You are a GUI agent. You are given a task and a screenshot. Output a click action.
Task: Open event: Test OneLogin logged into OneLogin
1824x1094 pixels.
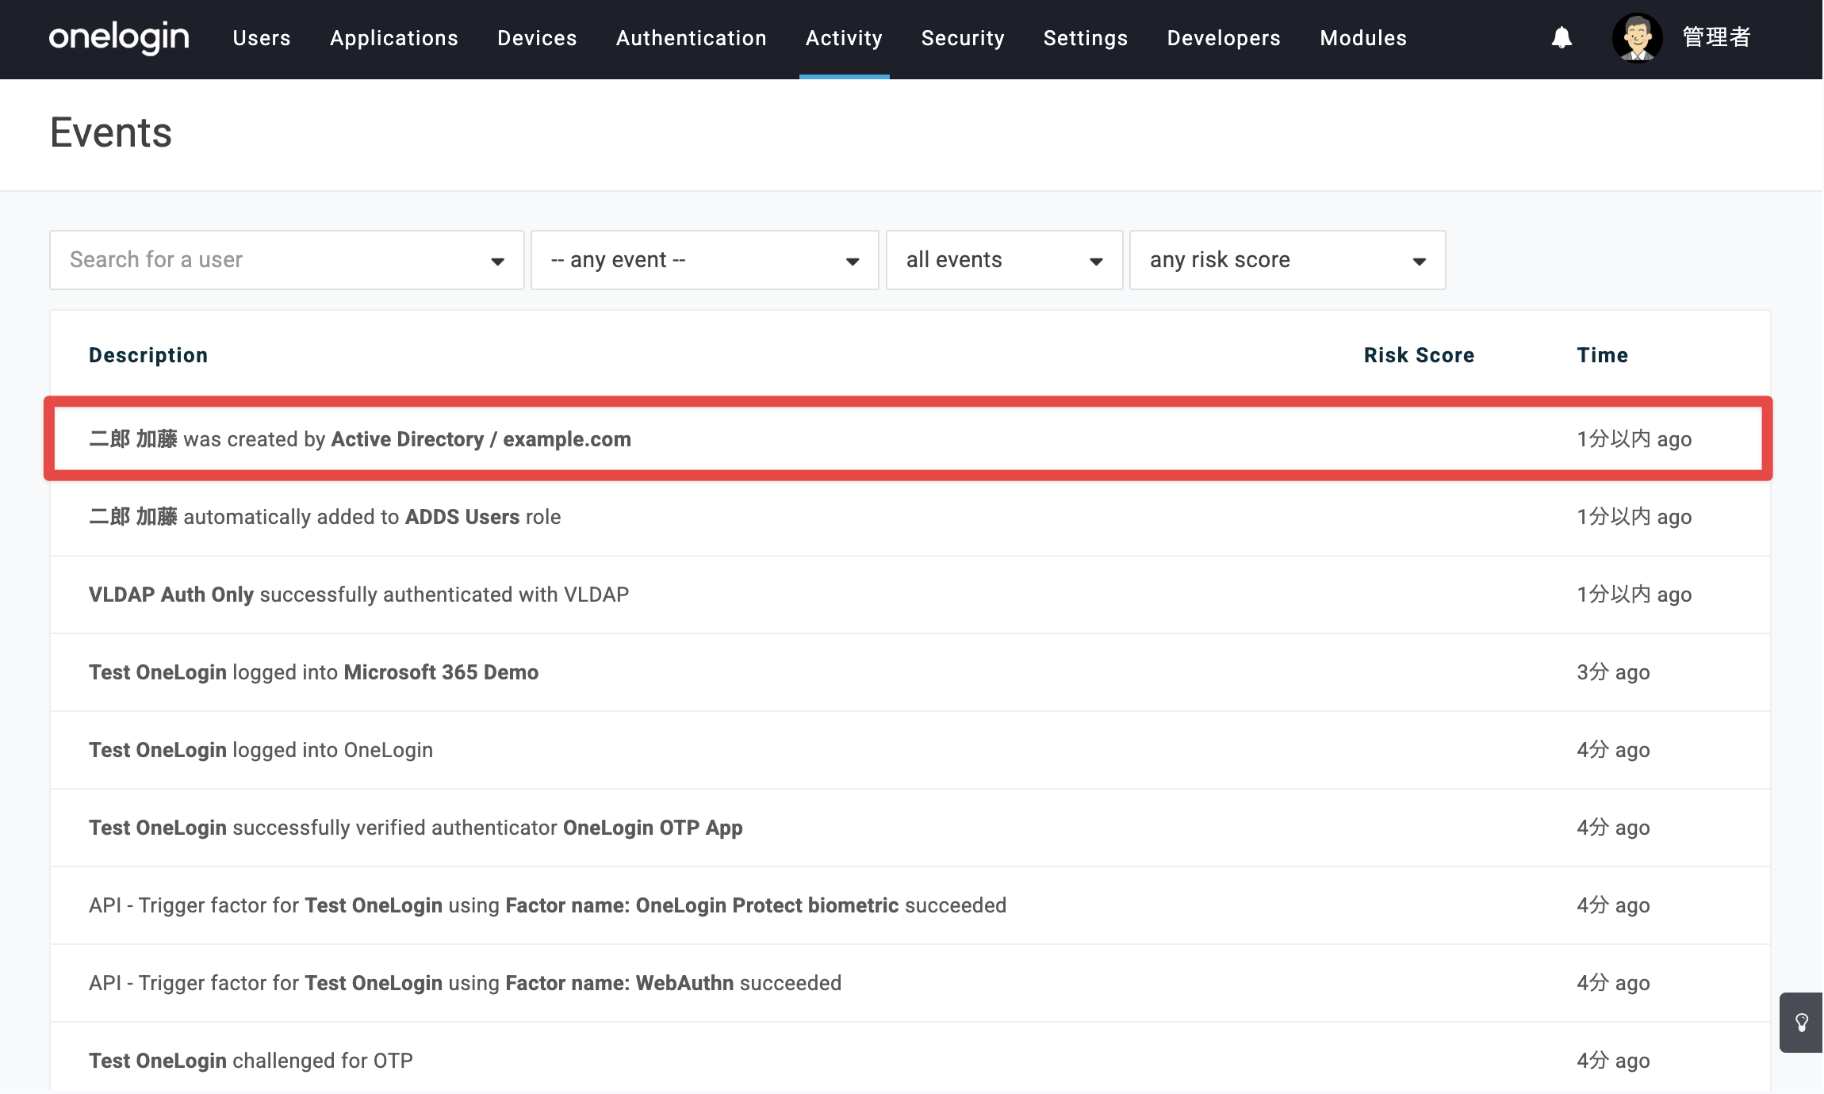[x=909, y=750]
